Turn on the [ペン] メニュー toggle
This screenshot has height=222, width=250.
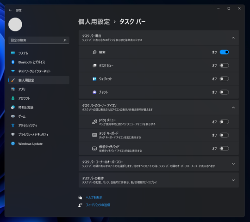[x=224, y=122]
